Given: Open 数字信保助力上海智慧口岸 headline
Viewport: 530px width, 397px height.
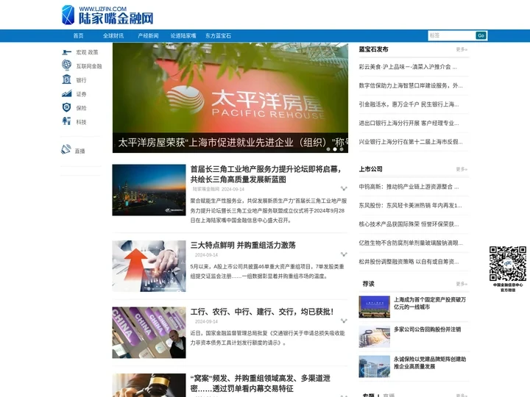Looking at the screenshot, I should pos(411,86).
